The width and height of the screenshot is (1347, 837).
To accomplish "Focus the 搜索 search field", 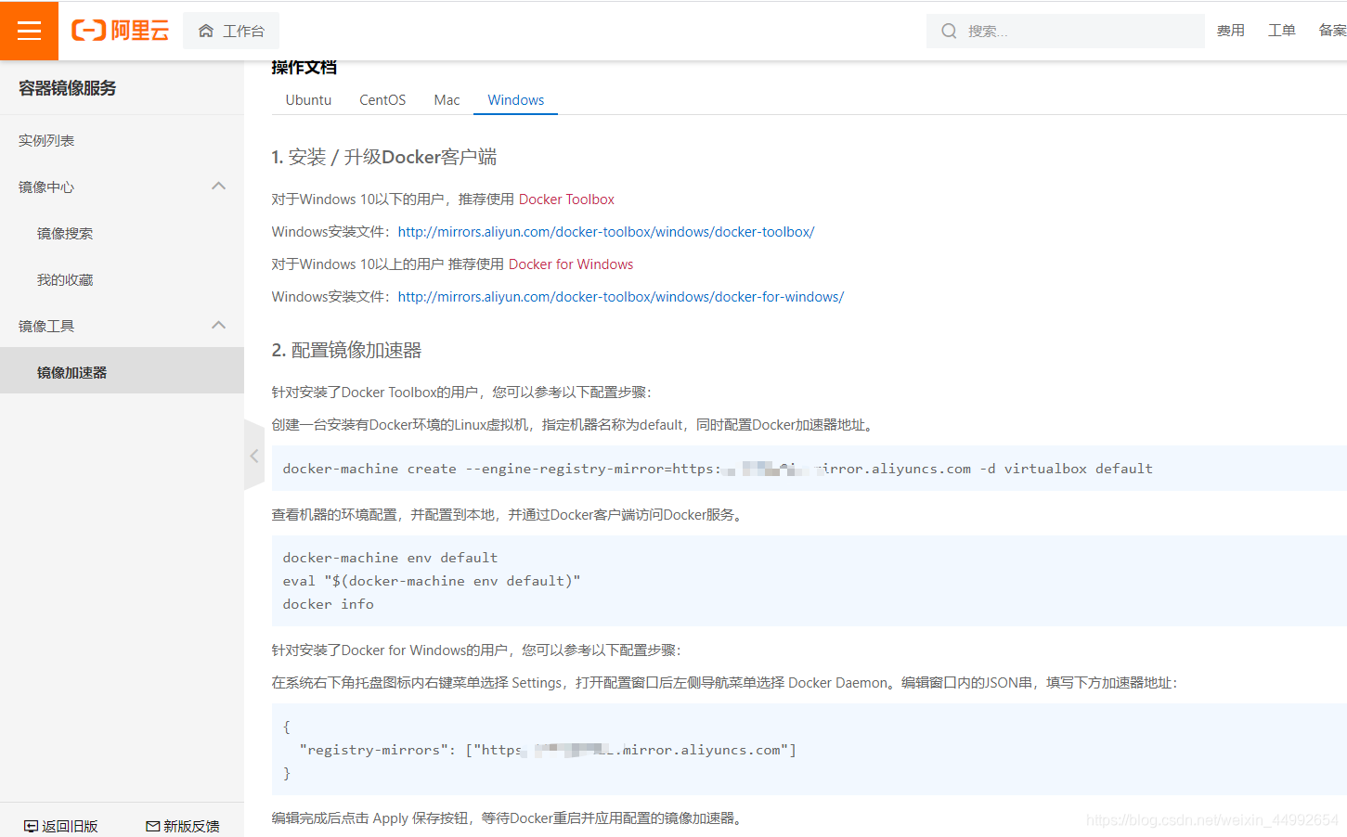I will [1065, 31].
